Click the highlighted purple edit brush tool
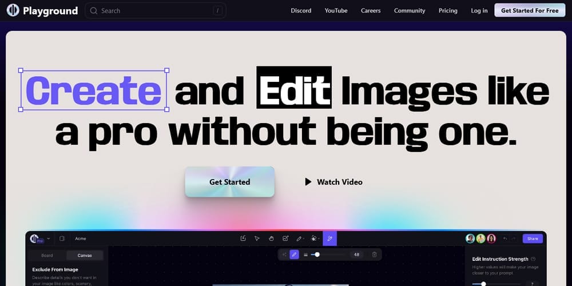Screen dimensions: 572x286 330,239
